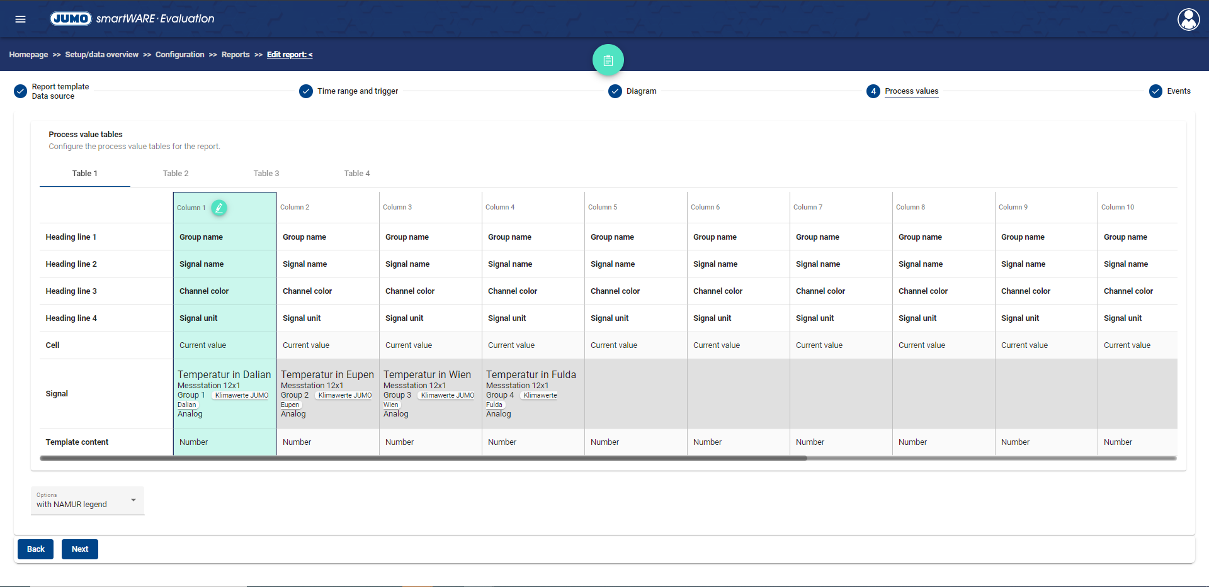Select the Temperatur in Eupen signal cell
The width and height of the screenshot is (1209, 587).
click(327, 393)
